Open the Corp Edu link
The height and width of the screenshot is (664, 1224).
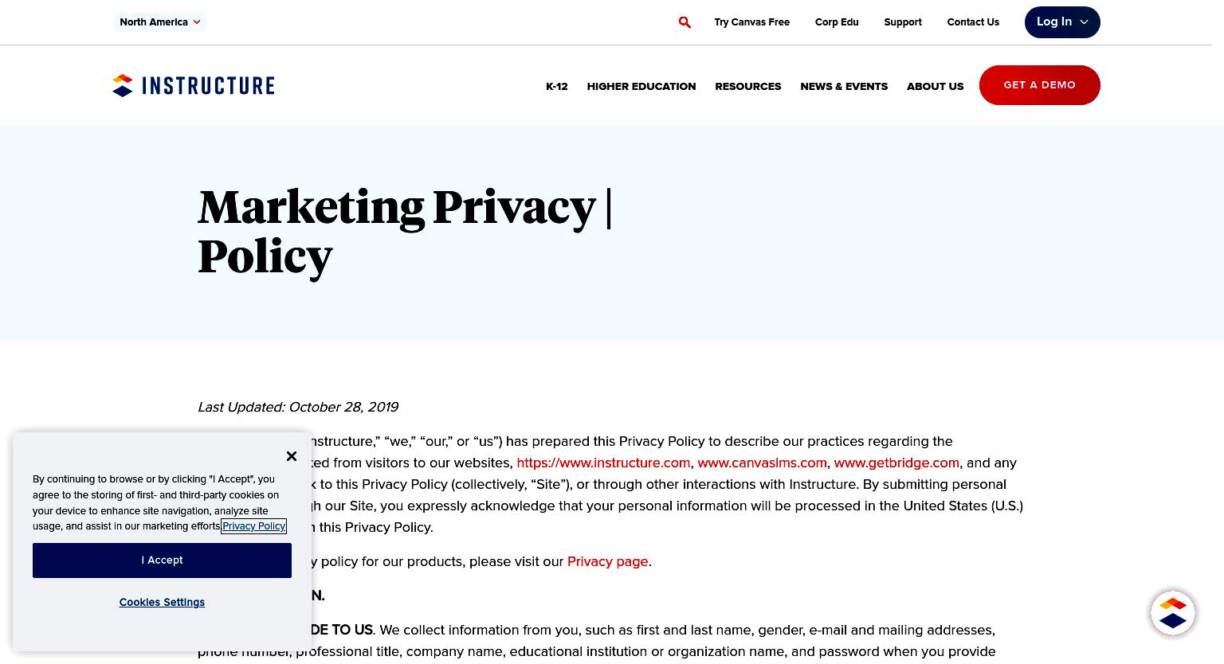(x=837, y=22)
